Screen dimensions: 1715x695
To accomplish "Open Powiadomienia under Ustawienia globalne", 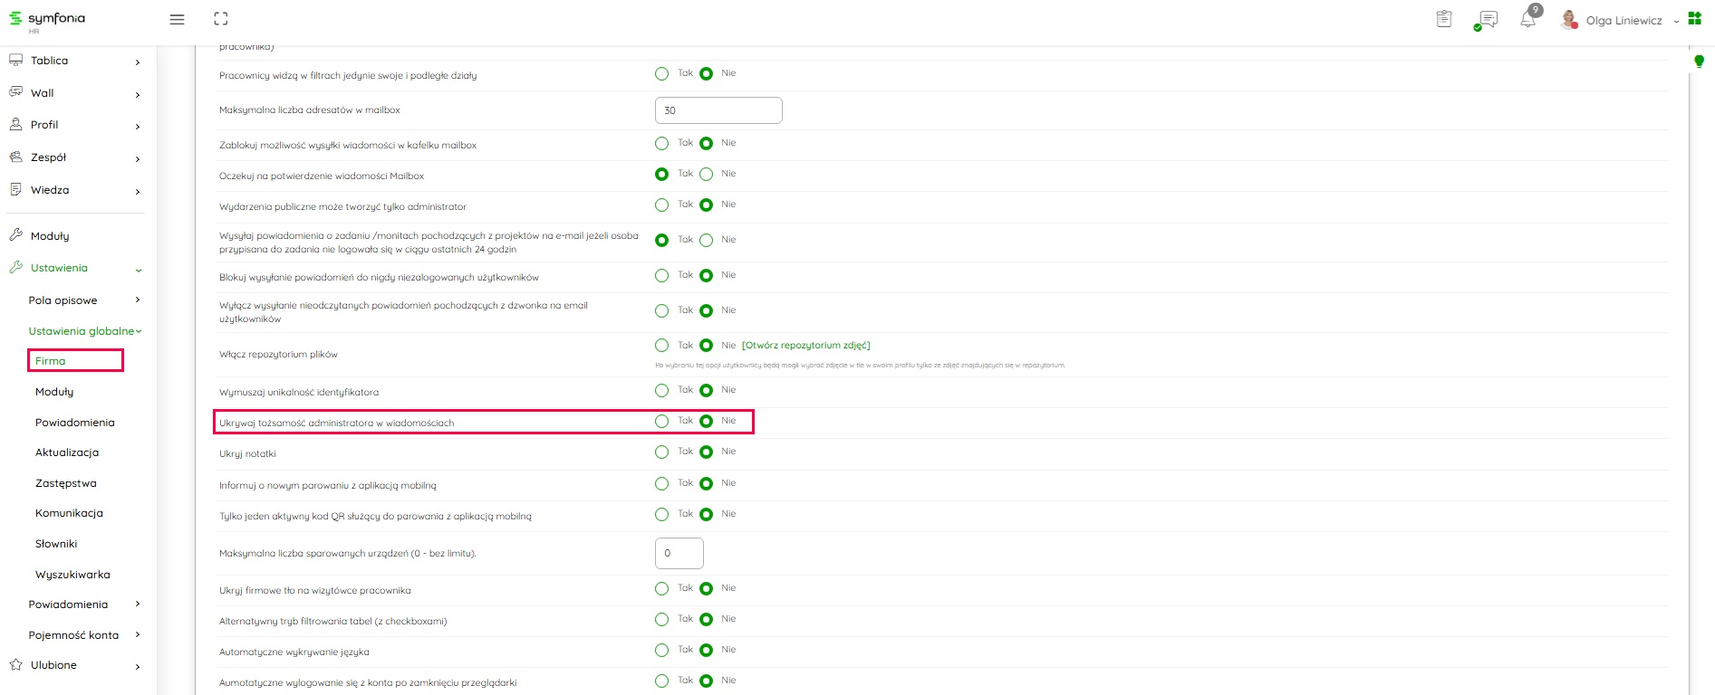I will pos(74,423).
